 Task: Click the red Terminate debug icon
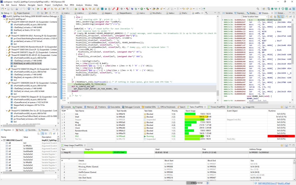(x=45, y=9)
